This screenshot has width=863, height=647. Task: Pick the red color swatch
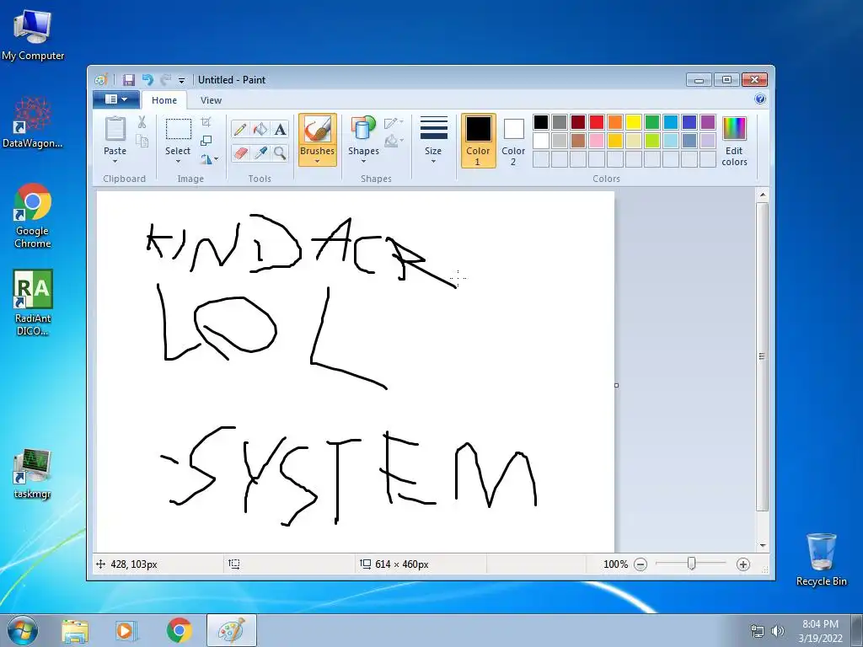click(x=597, y=122)
